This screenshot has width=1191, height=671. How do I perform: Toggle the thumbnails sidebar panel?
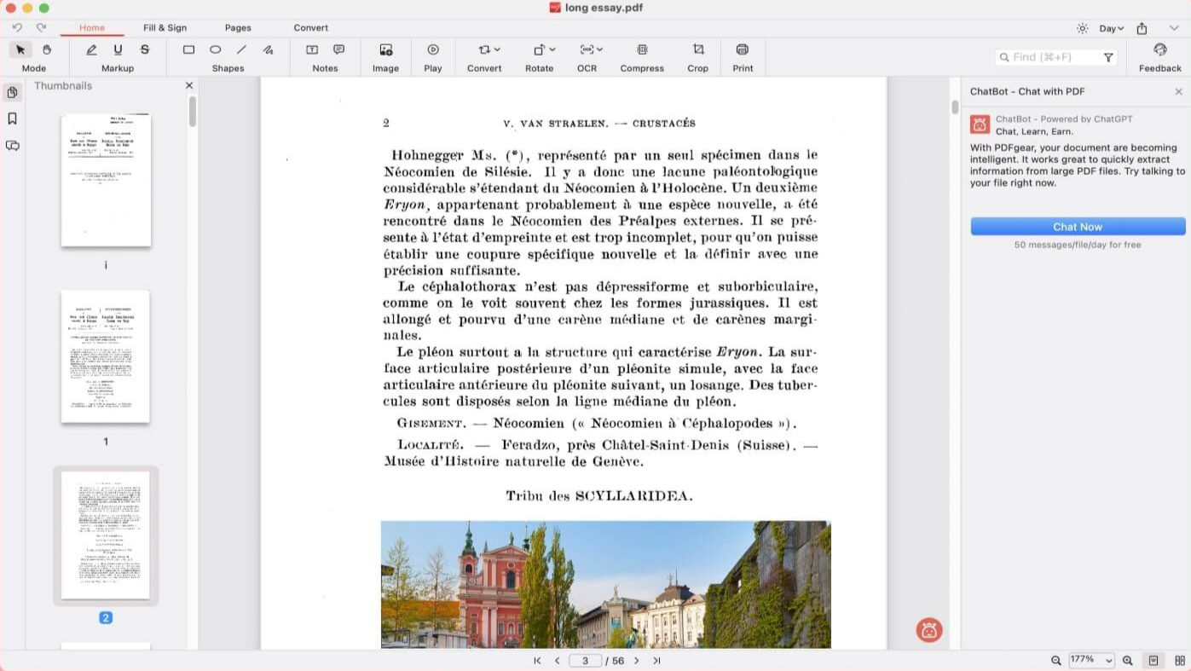pos(12,92)
